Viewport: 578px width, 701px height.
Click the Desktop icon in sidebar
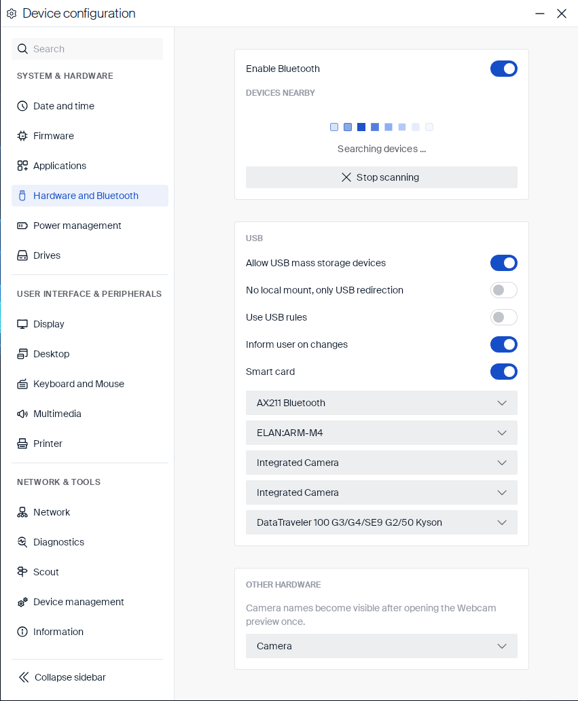[x=22, y=354]
